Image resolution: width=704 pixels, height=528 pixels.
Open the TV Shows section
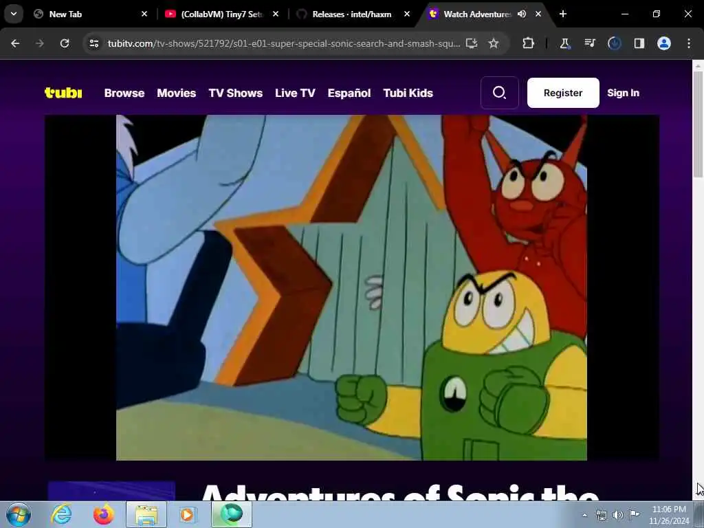coord(236,93)
